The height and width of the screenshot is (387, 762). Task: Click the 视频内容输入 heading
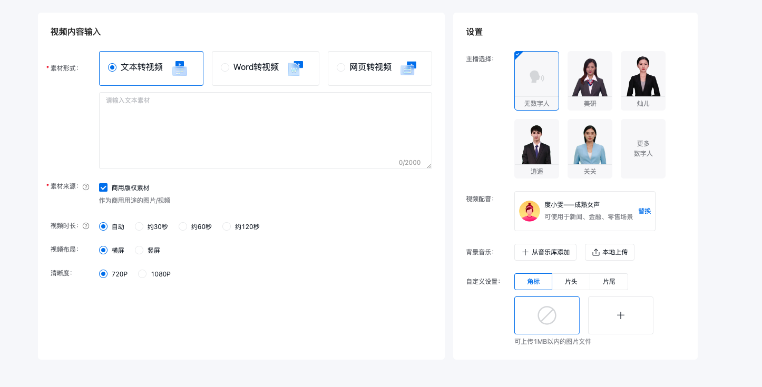pyautogui.click(x=76, y=32)
